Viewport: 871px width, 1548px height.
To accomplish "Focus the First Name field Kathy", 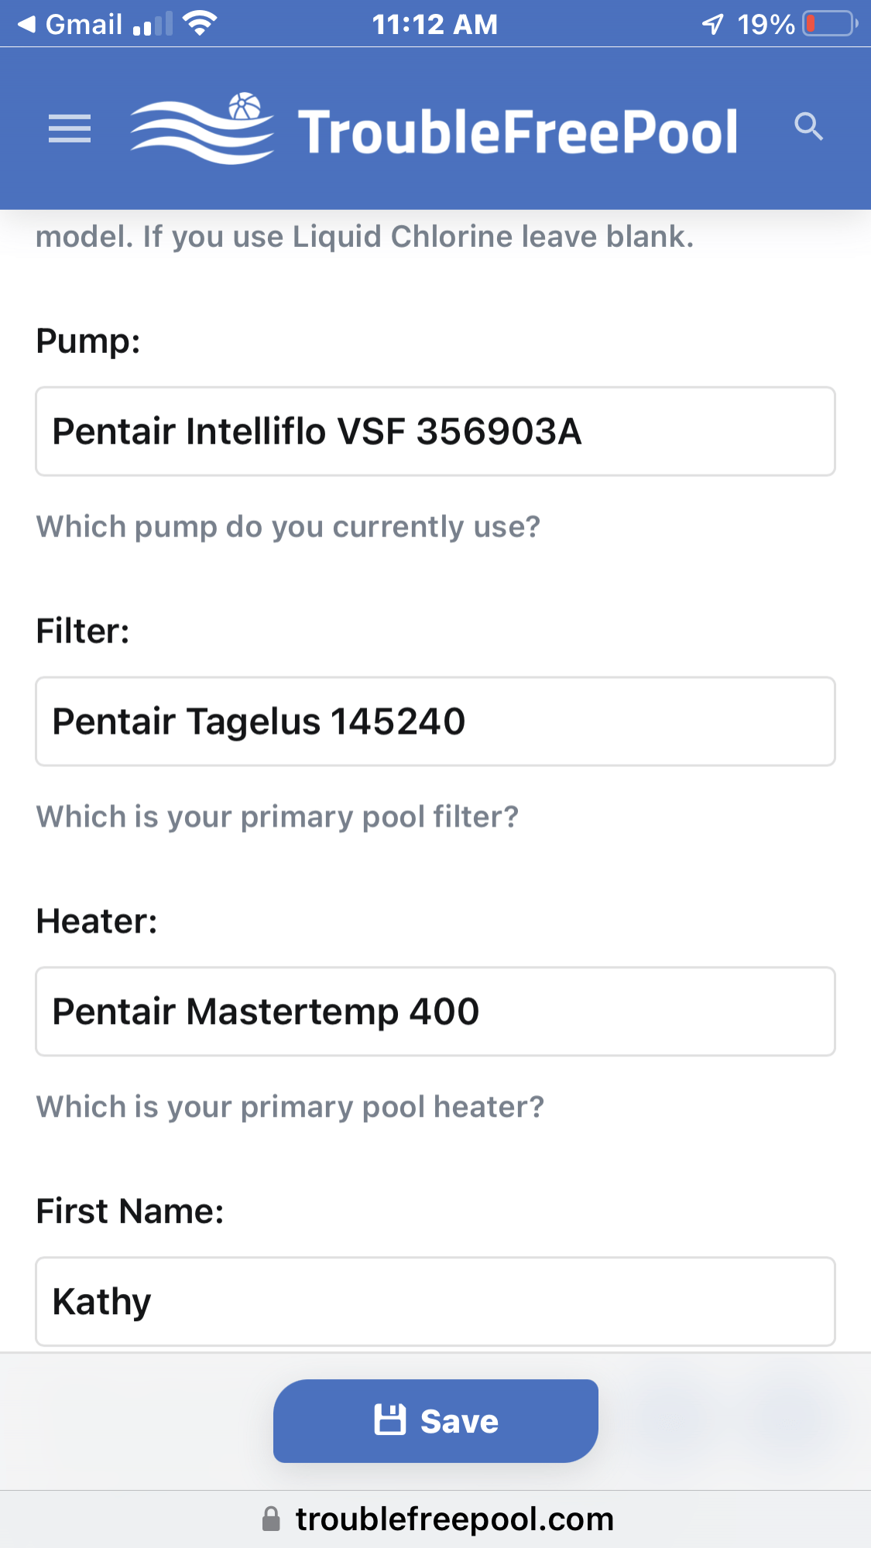I will pyautogui.click(x=435, y=1301).
